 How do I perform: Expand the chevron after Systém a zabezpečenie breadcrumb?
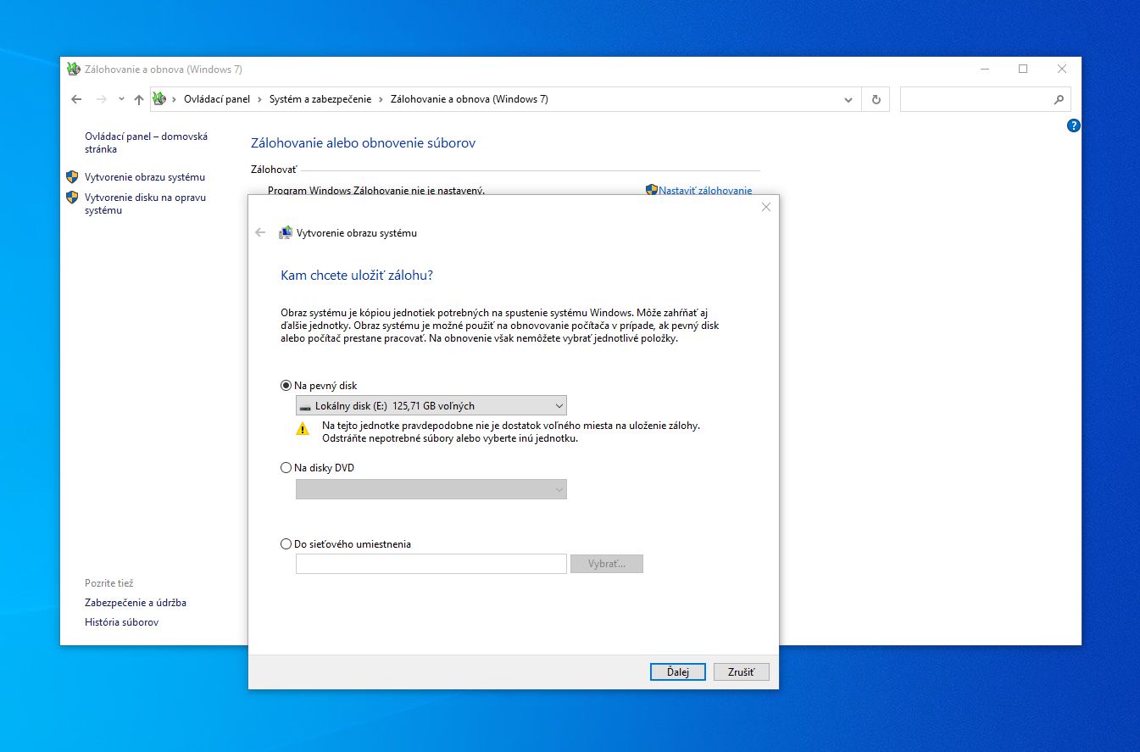click(381, 99)
